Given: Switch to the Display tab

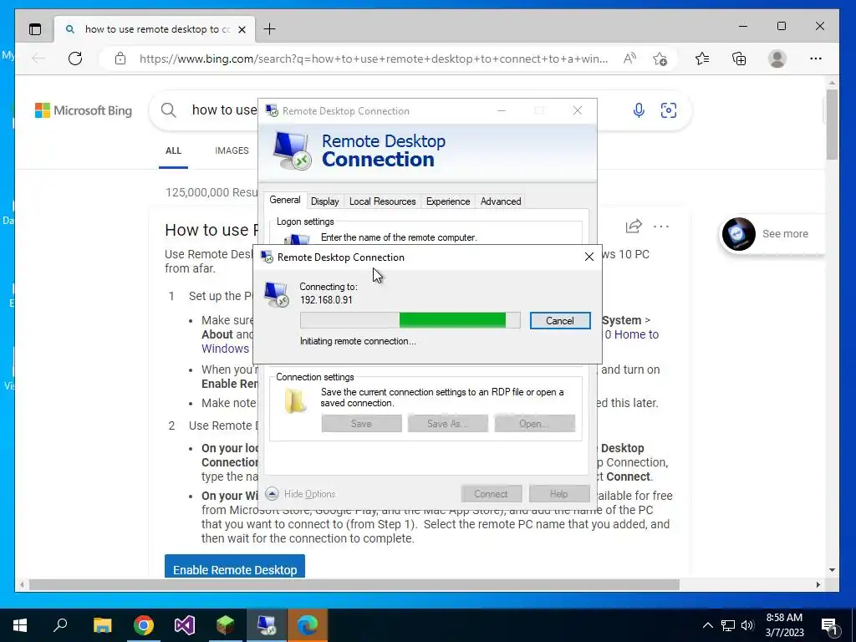Looking at the screenshot, I should [x=325, y=201].
